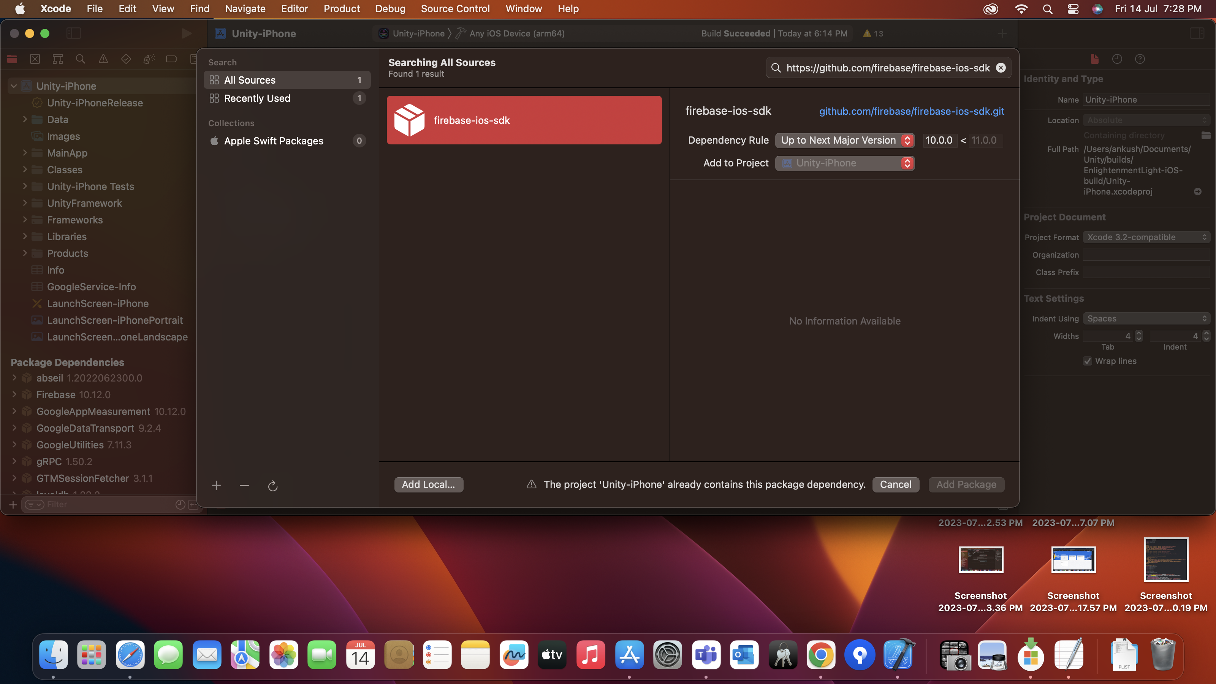
Task: Open the Find navigator magnifier icon
Action: 80,59
